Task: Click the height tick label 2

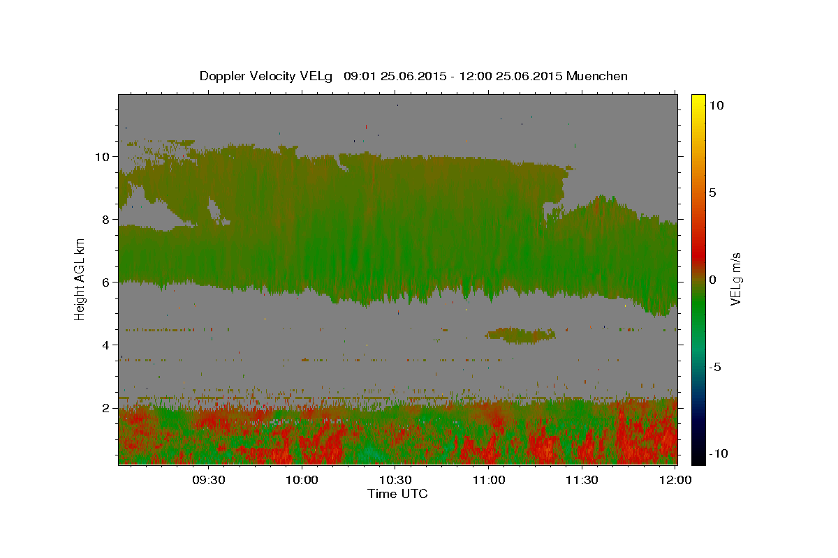Action: point(106,407)
